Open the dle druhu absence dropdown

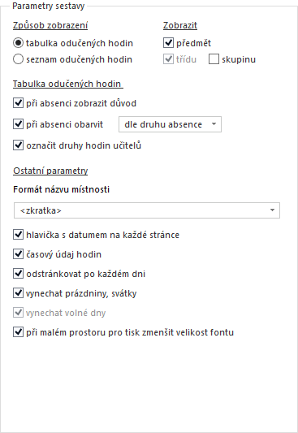click(x=170, y=124)
